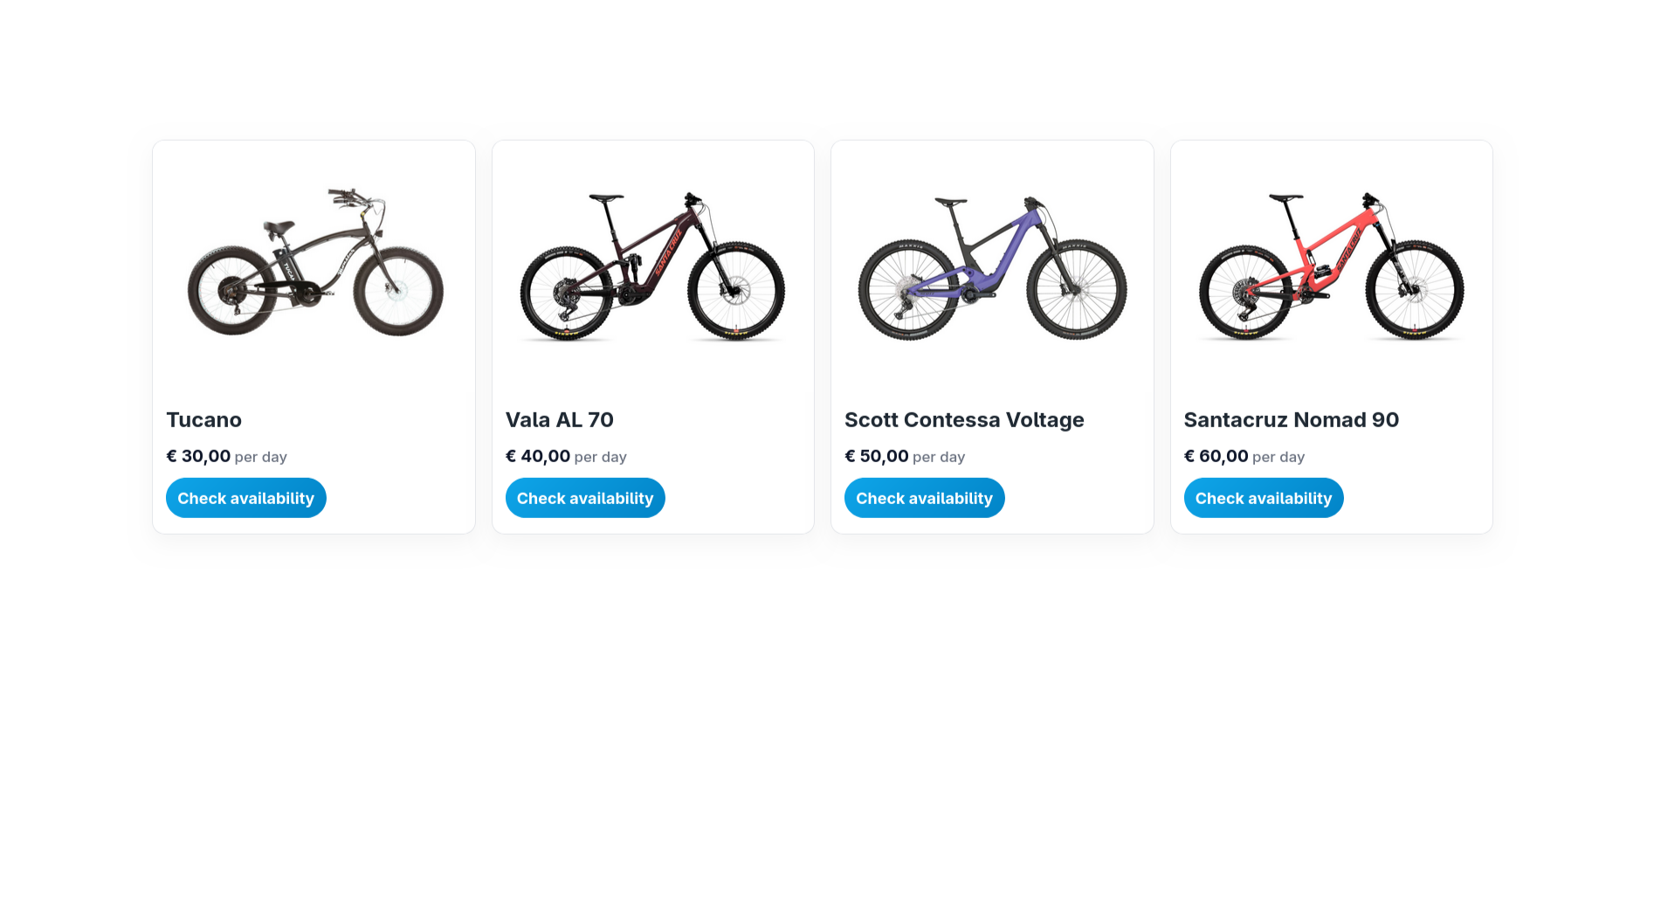This screenshot has height=912, width=1654.
Task: Click the € 40,00 per day price
Action: pos(566,456)
